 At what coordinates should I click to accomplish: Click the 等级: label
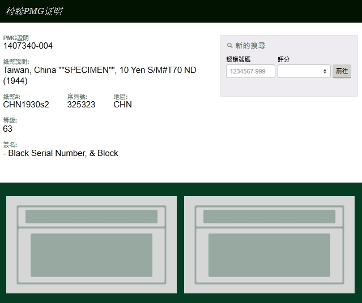[x=10, y=120]
